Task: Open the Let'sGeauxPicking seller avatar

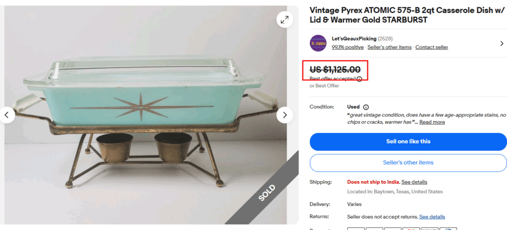Action: point(318,44)
